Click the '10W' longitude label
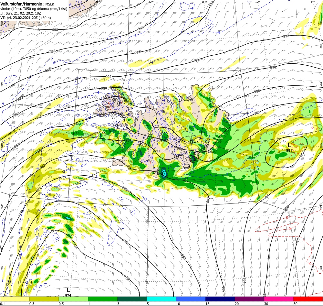The height and width of the screenshot is (306, 323). pos(258,2)
